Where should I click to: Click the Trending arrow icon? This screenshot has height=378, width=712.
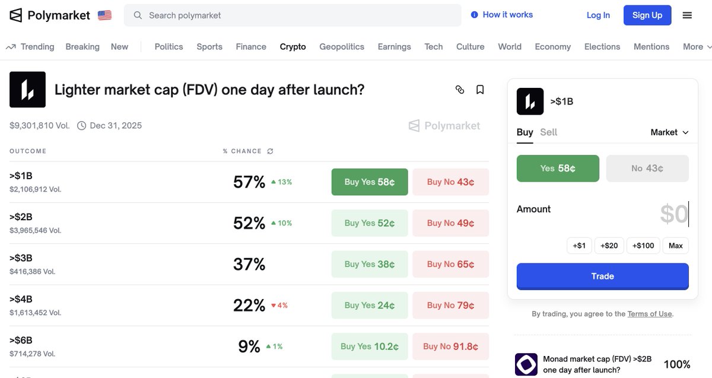pos(11,47)
